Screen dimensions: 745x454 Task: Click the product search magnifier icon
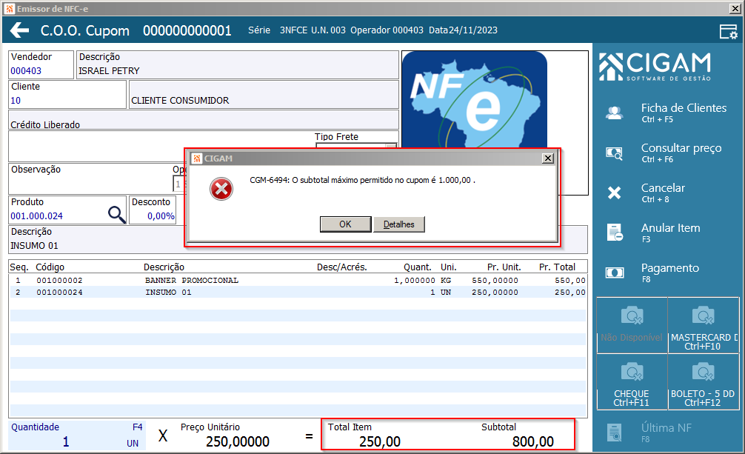(116, 214)
